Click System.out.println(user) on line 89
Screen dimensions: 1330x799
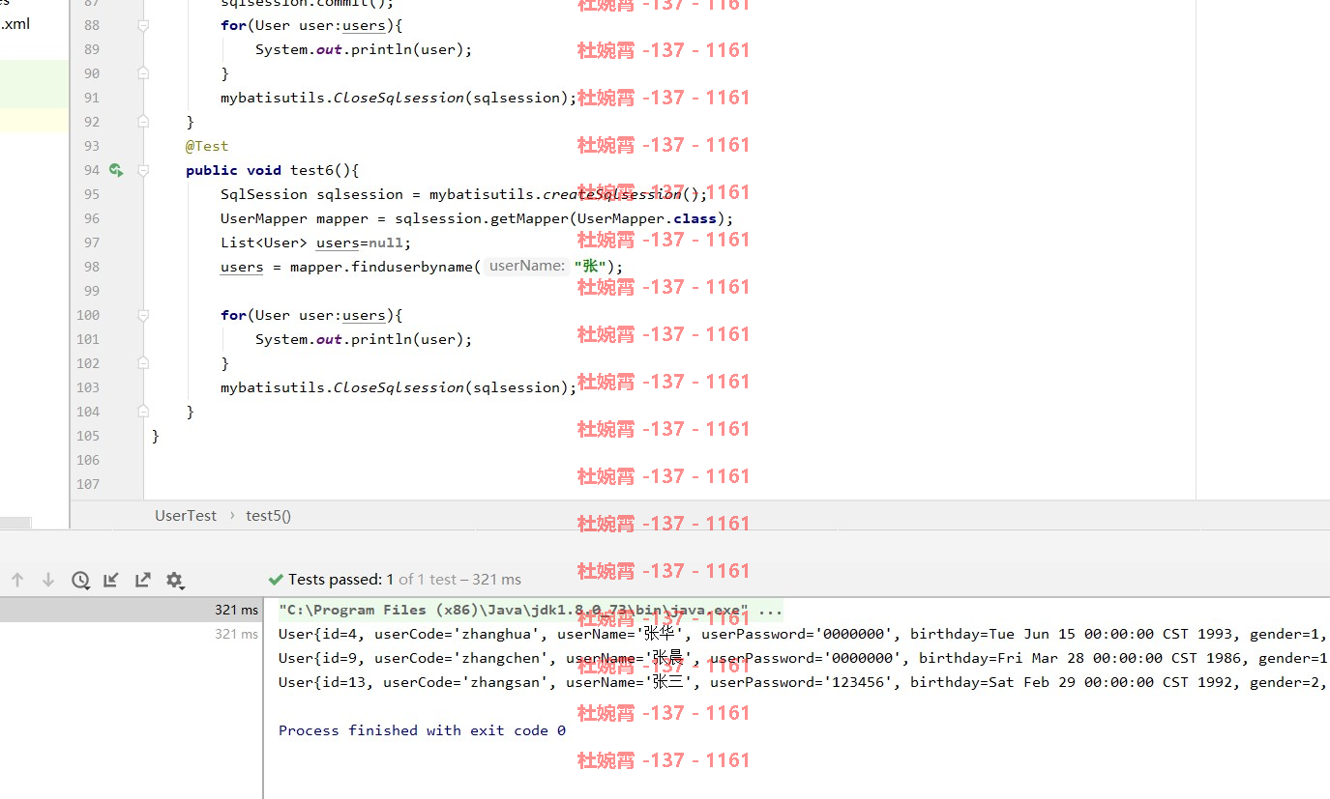(364, 49)
